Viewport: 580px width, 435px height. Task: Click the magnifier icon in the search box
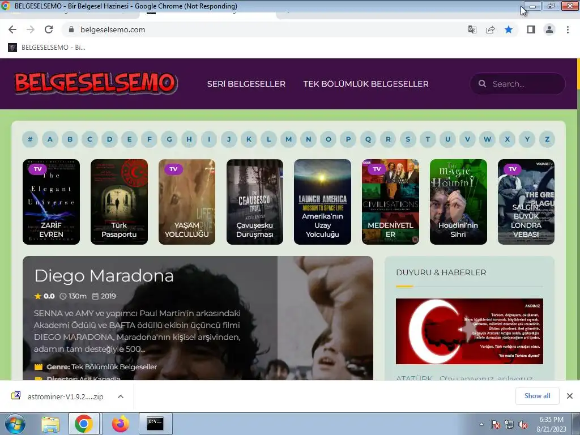pos(482,84)
